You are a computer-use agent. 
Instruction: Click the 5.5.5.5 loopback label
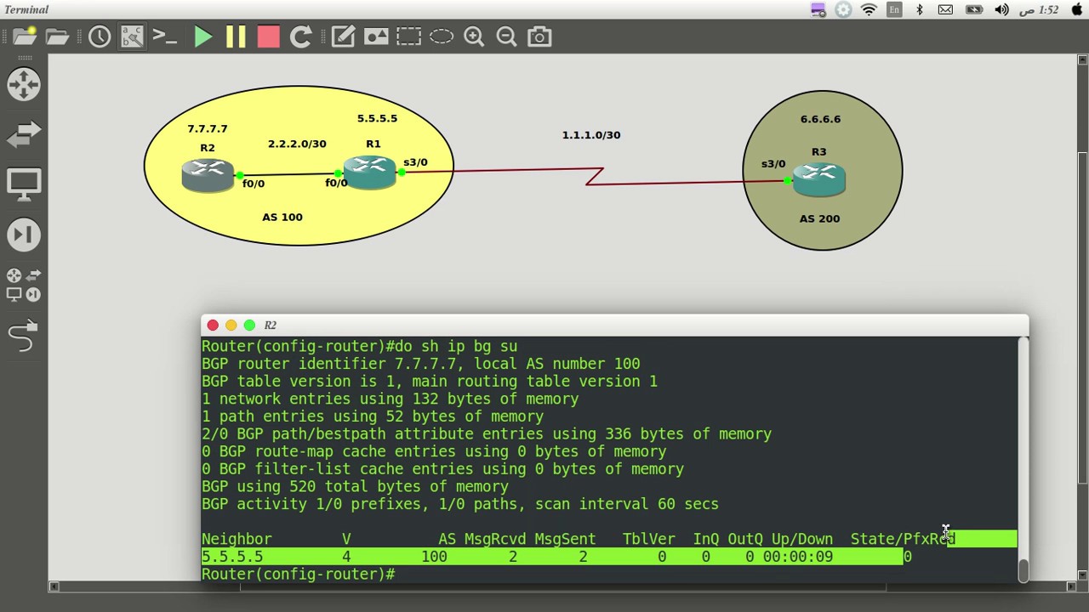pyautogui.click(x=377, y=118)
